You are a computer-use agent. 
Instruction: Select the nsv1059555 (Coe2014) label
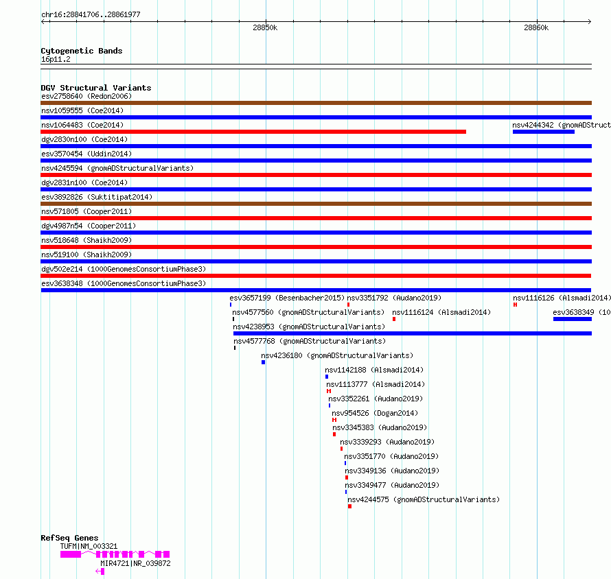(82, 110)
